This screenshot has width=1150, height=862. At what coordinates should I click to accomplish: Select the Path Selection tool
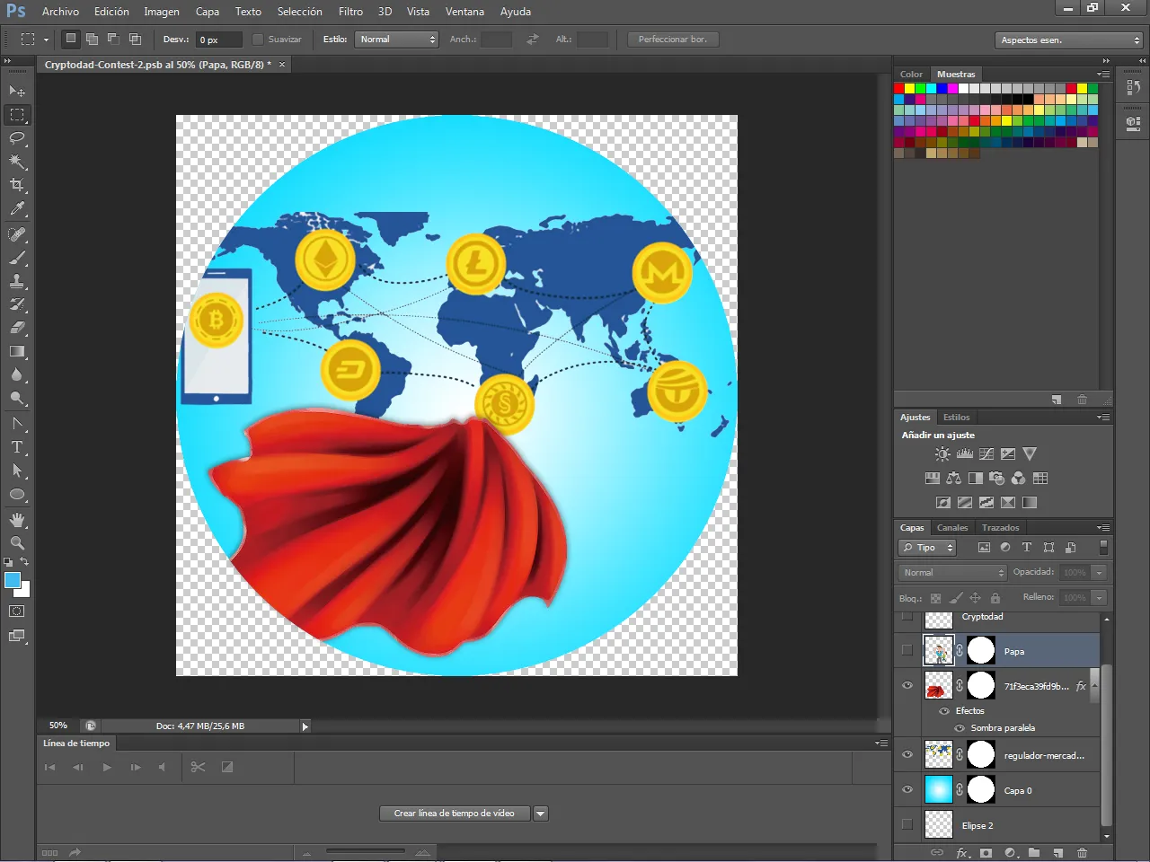tap(17, 471)
